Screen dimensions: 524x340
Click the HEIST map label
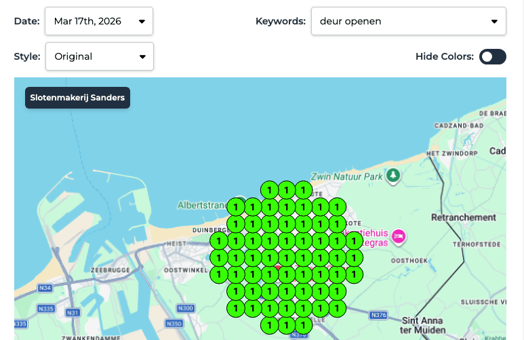click(177, 244)
